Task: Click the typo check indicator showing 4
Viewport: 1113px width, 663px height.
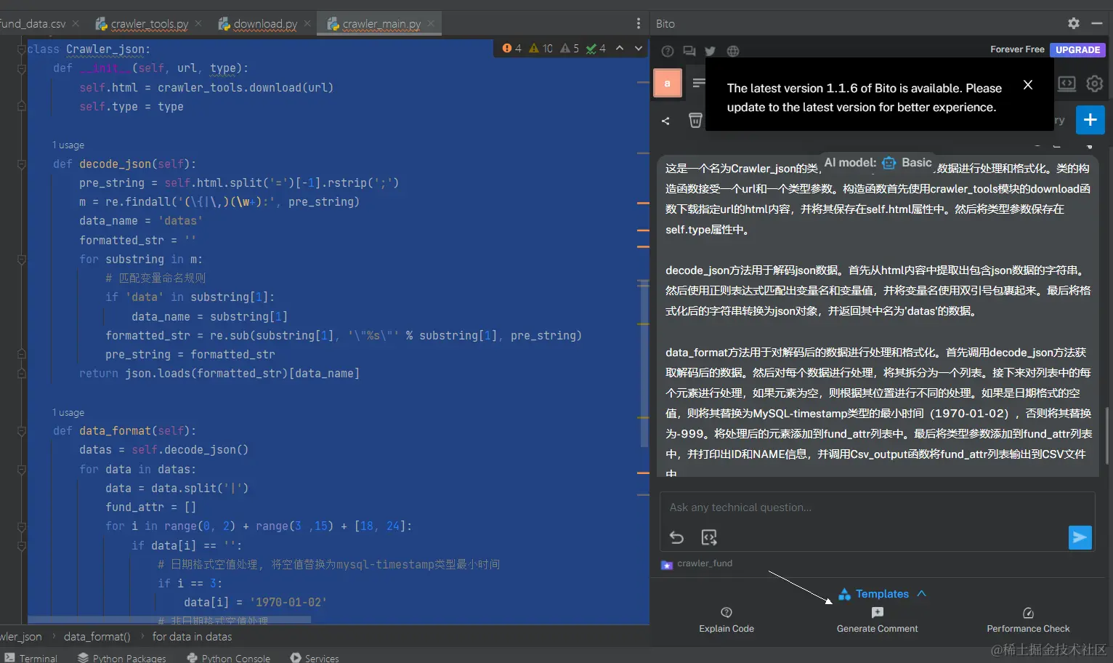Action: [596, 49]
